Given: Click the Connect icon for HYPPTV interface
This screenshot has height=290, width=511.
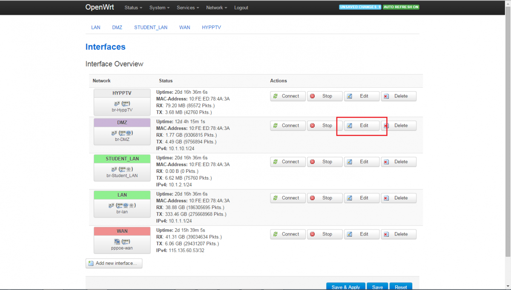Looking at the screenshot, I should (276, 96).
